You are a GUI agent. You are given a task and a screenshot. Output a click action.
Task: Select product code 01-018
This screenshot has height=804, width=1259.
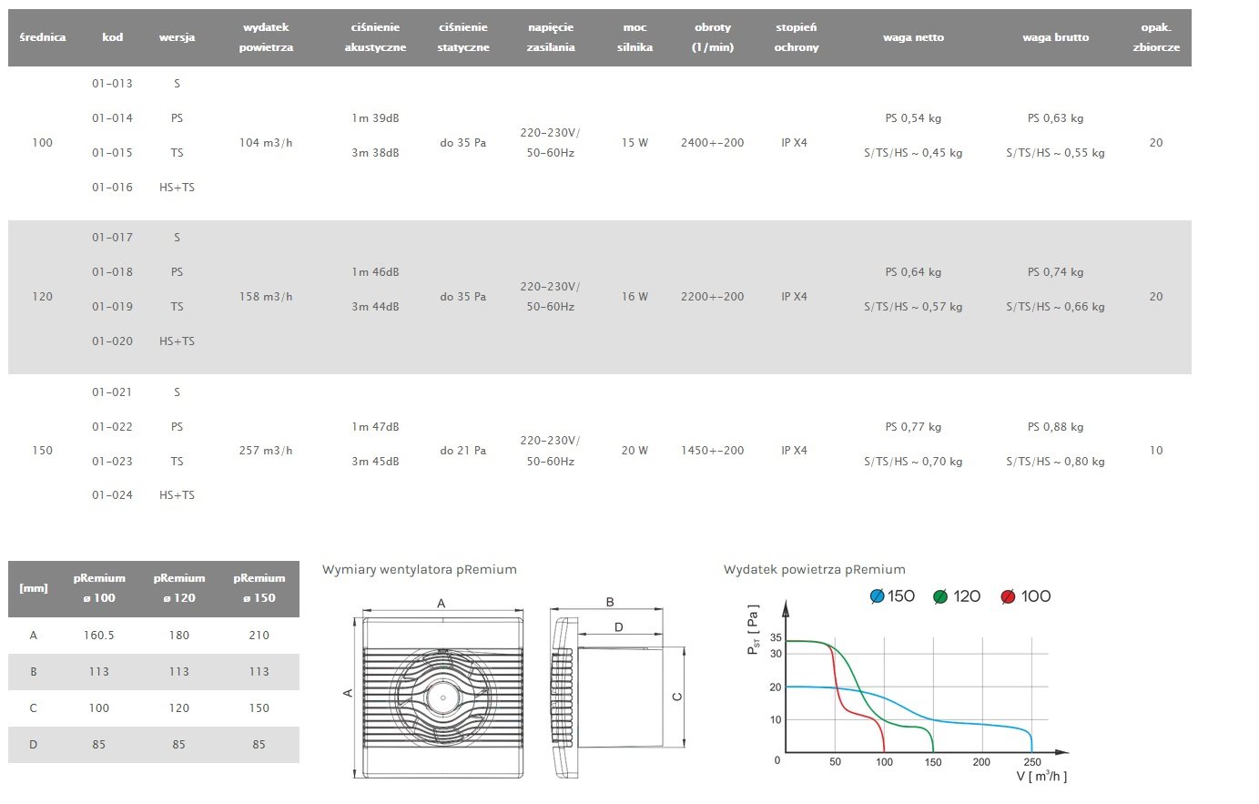pyautogui.click(x=112, y=272)
